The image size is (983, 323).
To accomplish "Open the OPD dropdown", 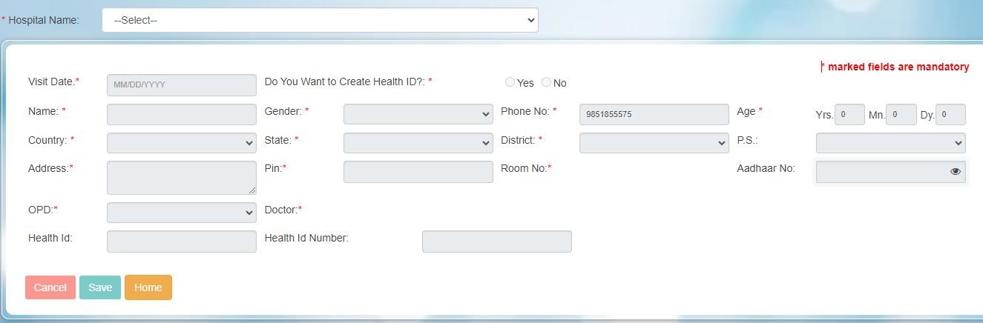I will 182,213.
